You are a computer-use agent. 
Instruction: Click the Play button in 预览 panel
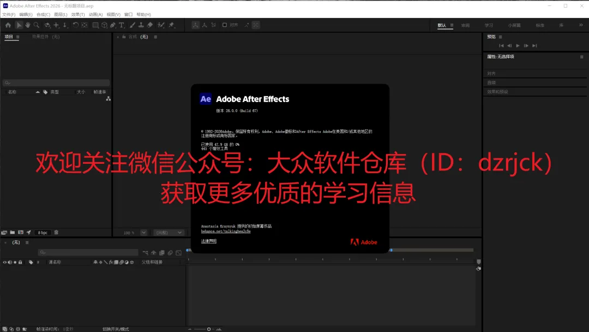tap(518, 45)
